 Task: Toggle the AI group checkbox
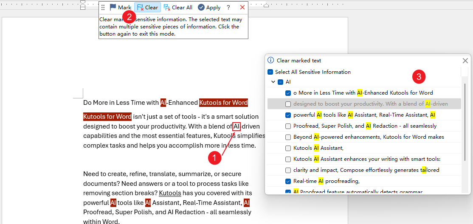point(280,82)
